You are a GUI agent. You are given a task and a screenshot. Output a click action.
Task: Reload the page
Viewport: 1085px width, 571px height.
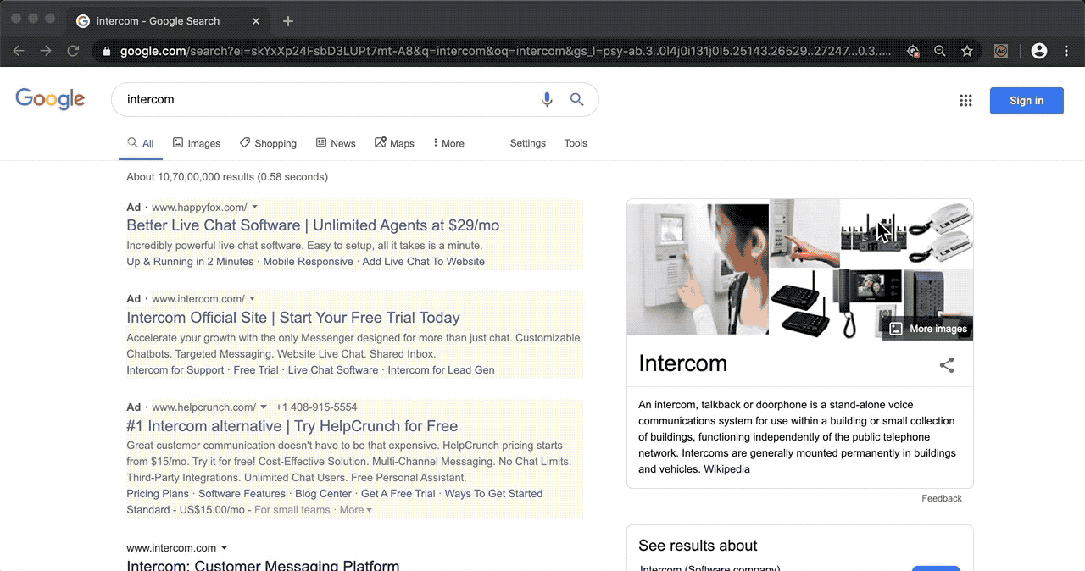coord(73,51)
